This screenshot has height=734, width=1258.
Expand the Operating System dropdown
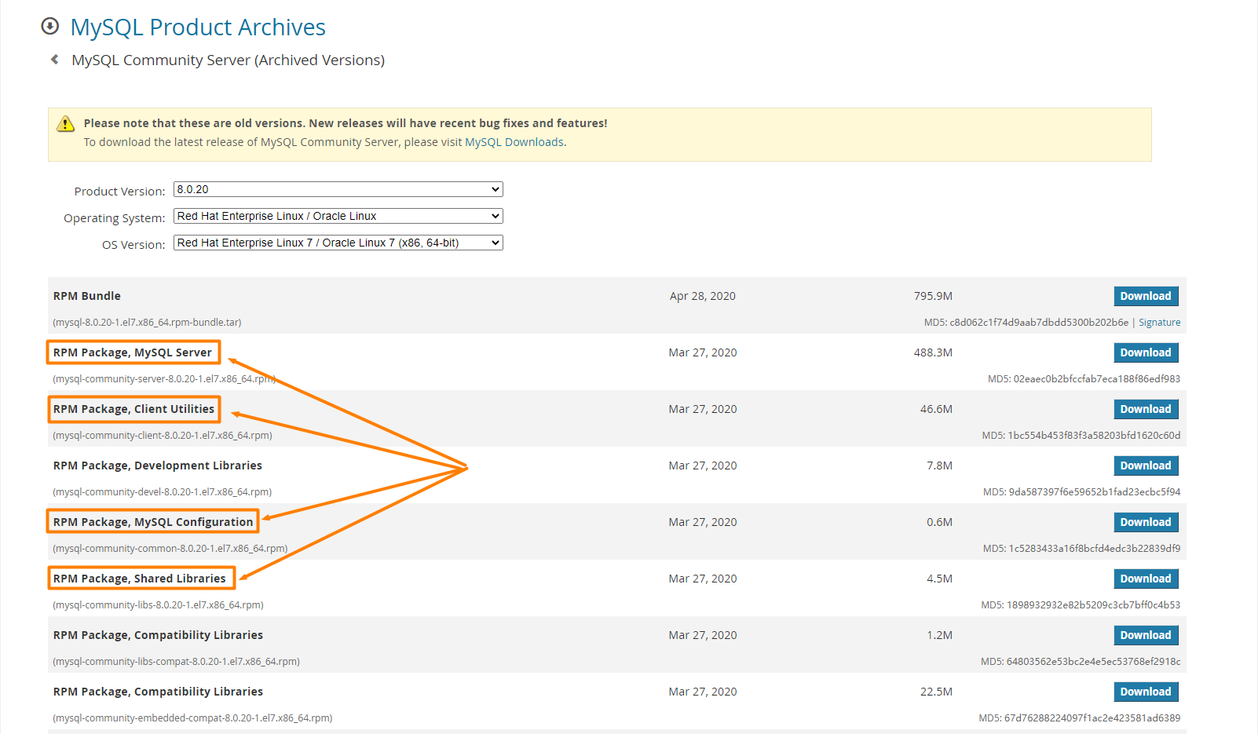[338, 216]
